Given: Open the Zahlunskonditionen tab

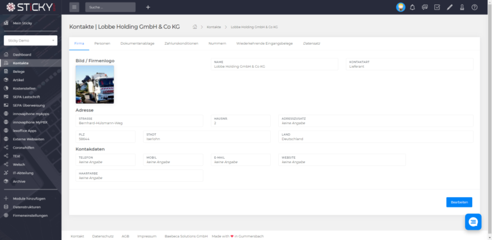Looking at the screenshot, I should 181,44.
